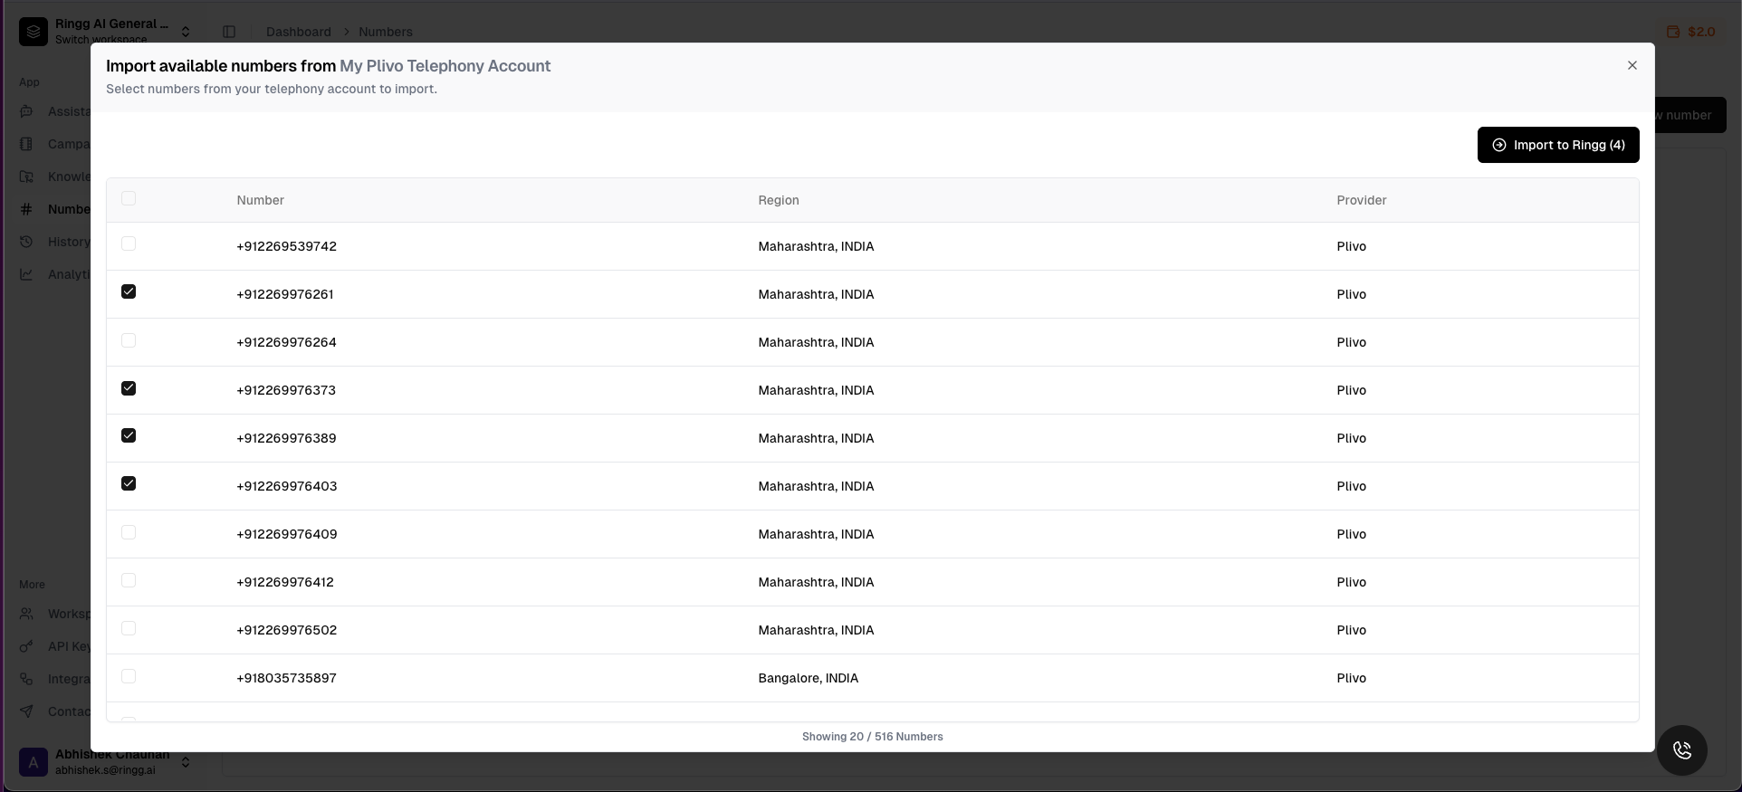The width and height of the screenshot is (1742, 792).
Task: Click Maharashtra, INDIA for +912269976502
Action: [817, 630]
